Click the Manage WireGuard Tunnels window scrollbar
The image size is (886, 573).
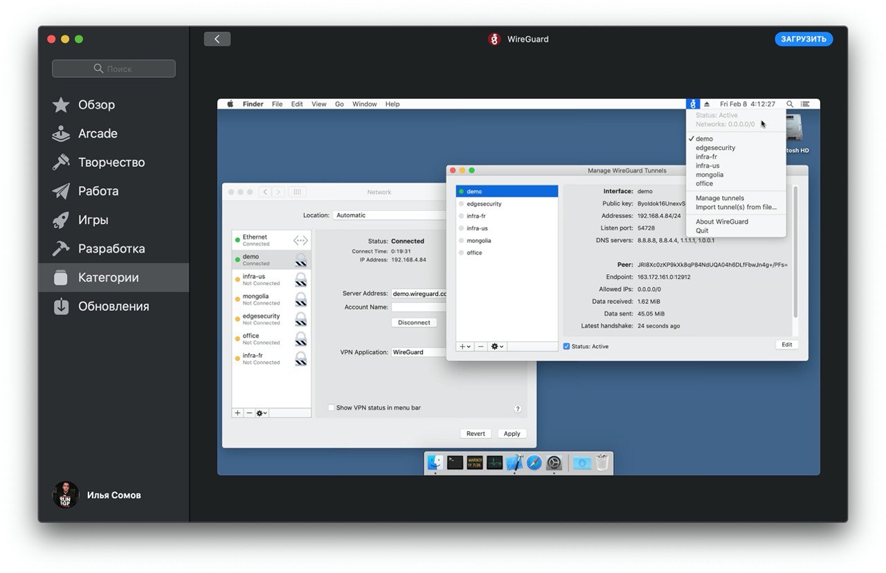(795, 251)
